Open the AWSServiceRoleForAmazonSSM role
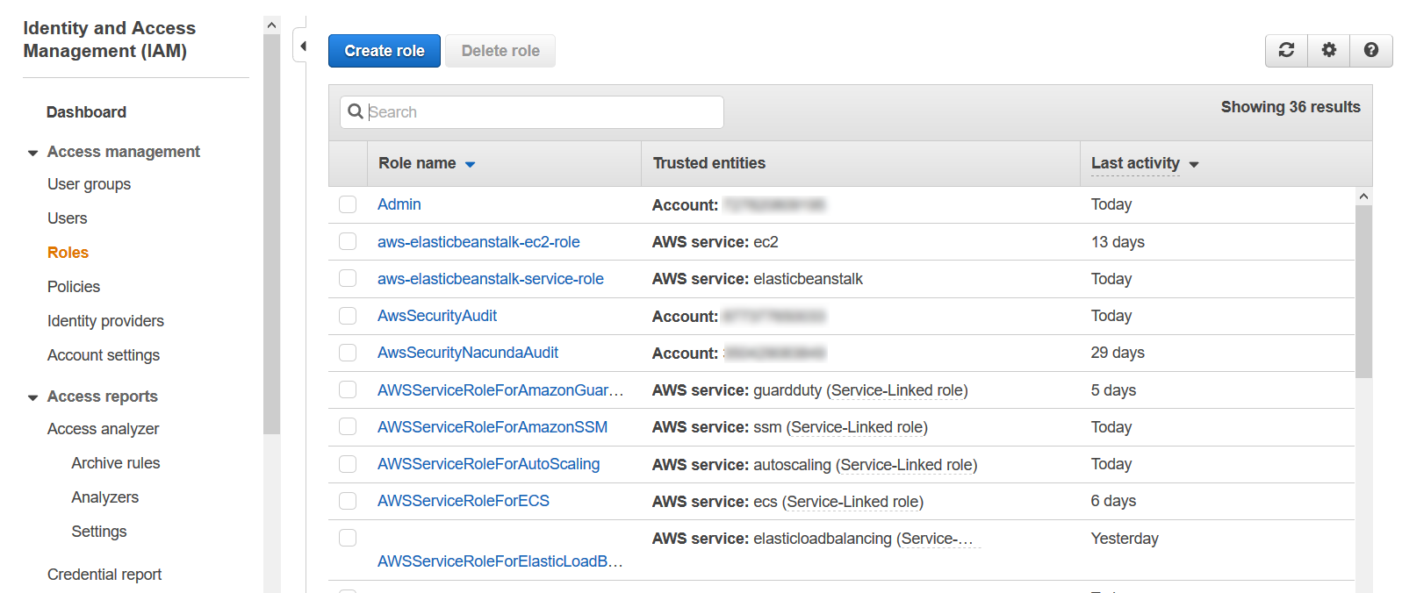Screen dimensions: 1402x593 (x=492, y=427)
